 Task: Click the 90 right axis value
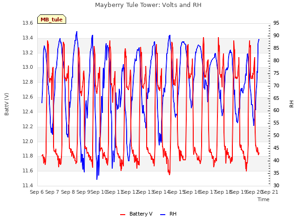coord(276,35)
